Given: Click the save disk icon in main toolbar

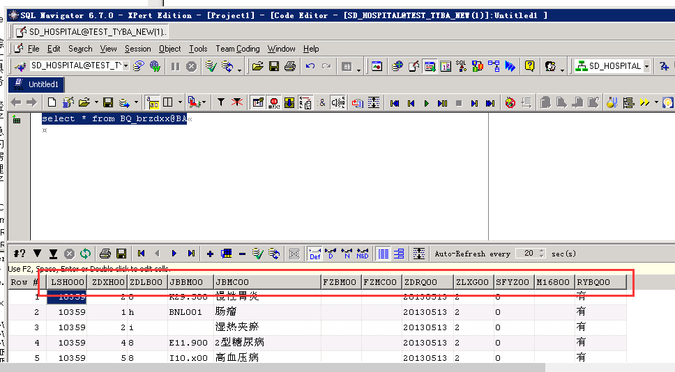Looking at the screenshot, I should [274, 66].
